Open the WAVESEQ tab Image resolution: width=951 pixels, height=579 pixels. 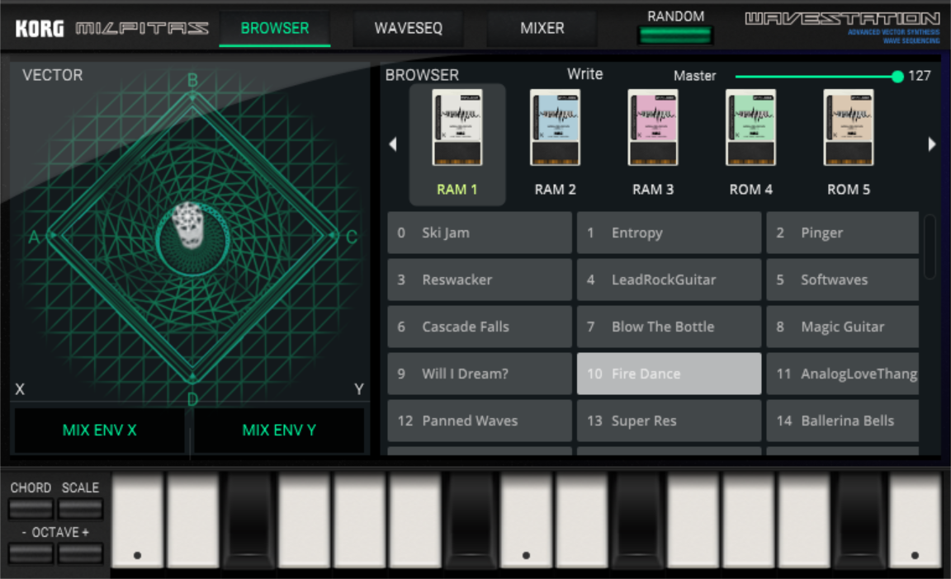408,29
